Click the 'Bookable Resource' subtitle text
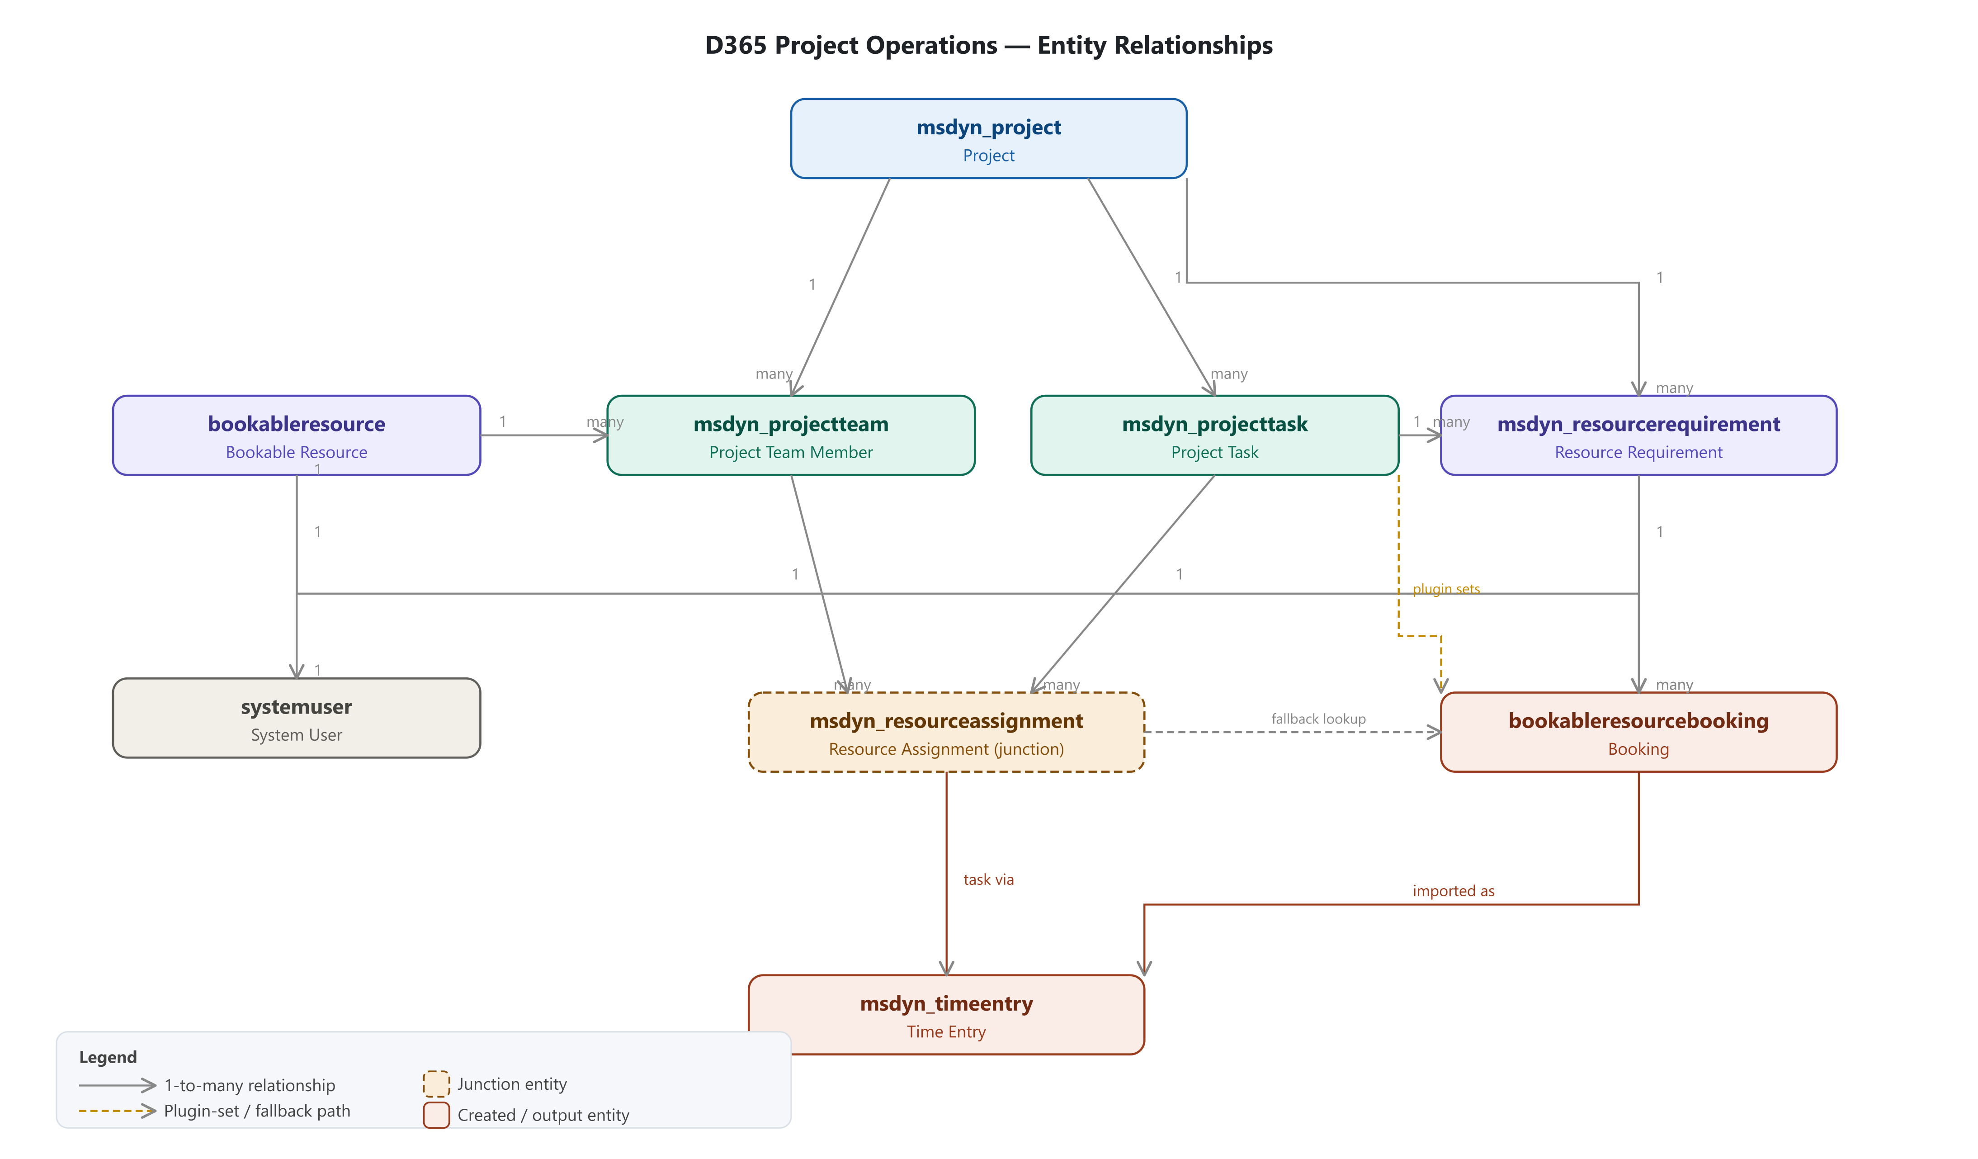This screenshot has width=1978, height=1159. (x=296, y=452)
